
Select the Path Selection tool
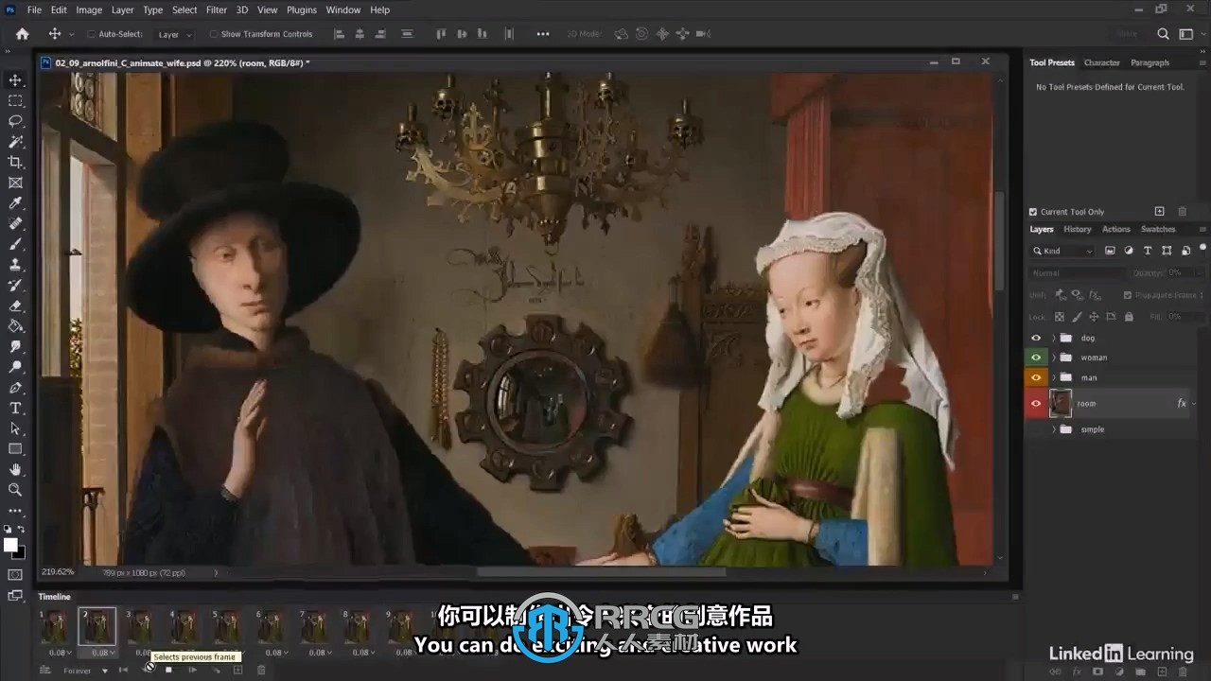pyautogui.click(x=15, y=428)
